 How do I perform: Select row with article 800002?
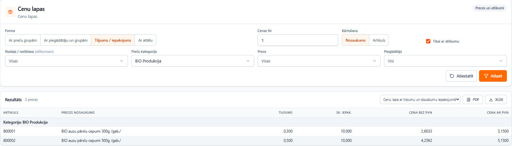[x=256, y=141]
